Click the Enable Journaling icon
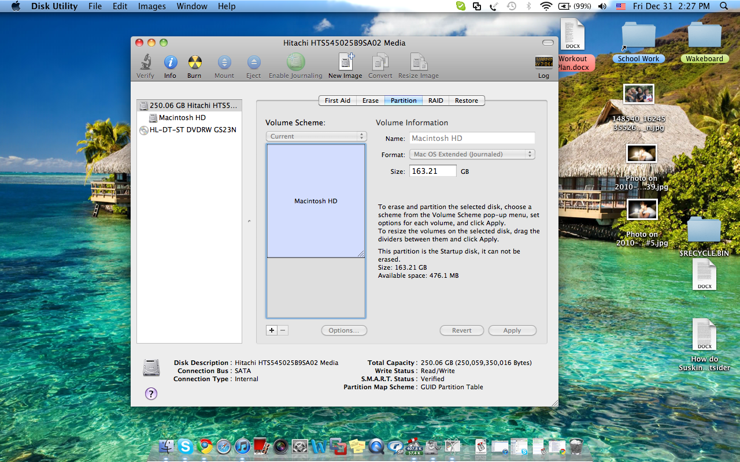 tap(295, 62)
